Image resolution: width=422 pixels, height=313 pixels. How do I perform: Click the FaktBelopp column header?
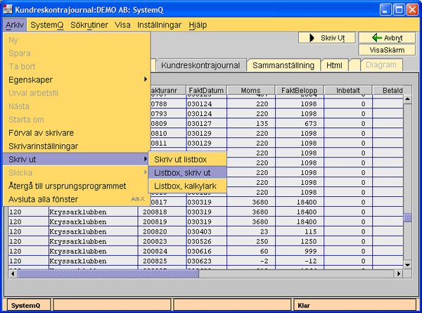click(299, 91)
